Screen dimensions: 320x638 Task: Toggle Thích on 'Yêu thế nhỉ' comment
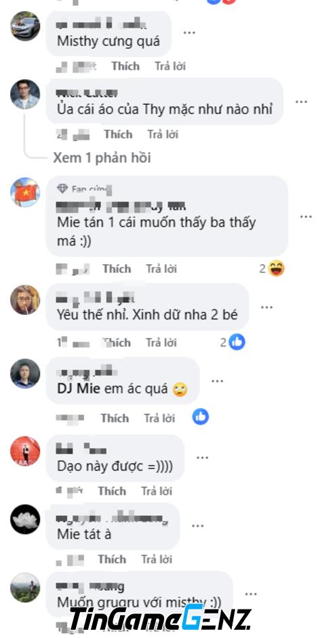tap(117, 343)
